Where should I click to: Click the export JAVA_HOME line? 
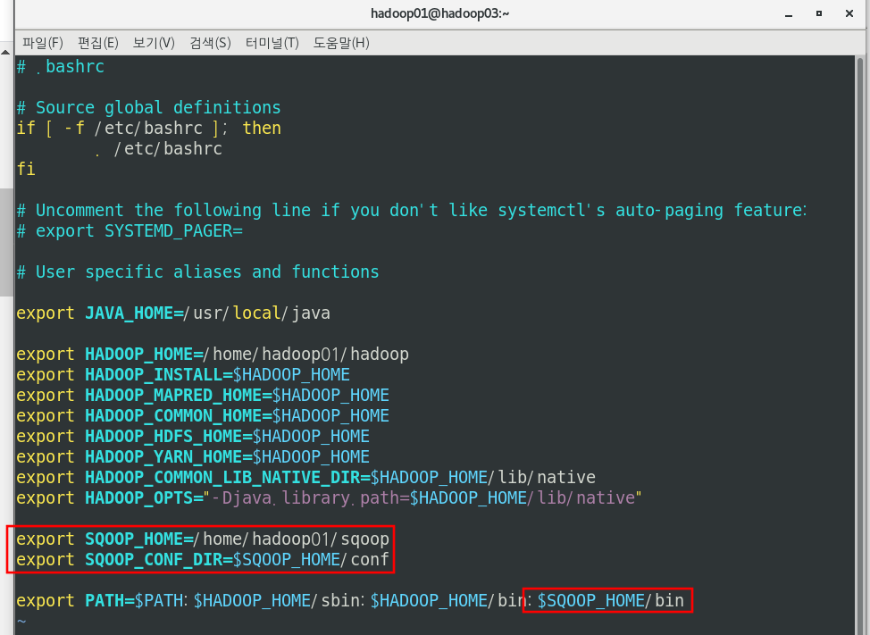(173, 313)
